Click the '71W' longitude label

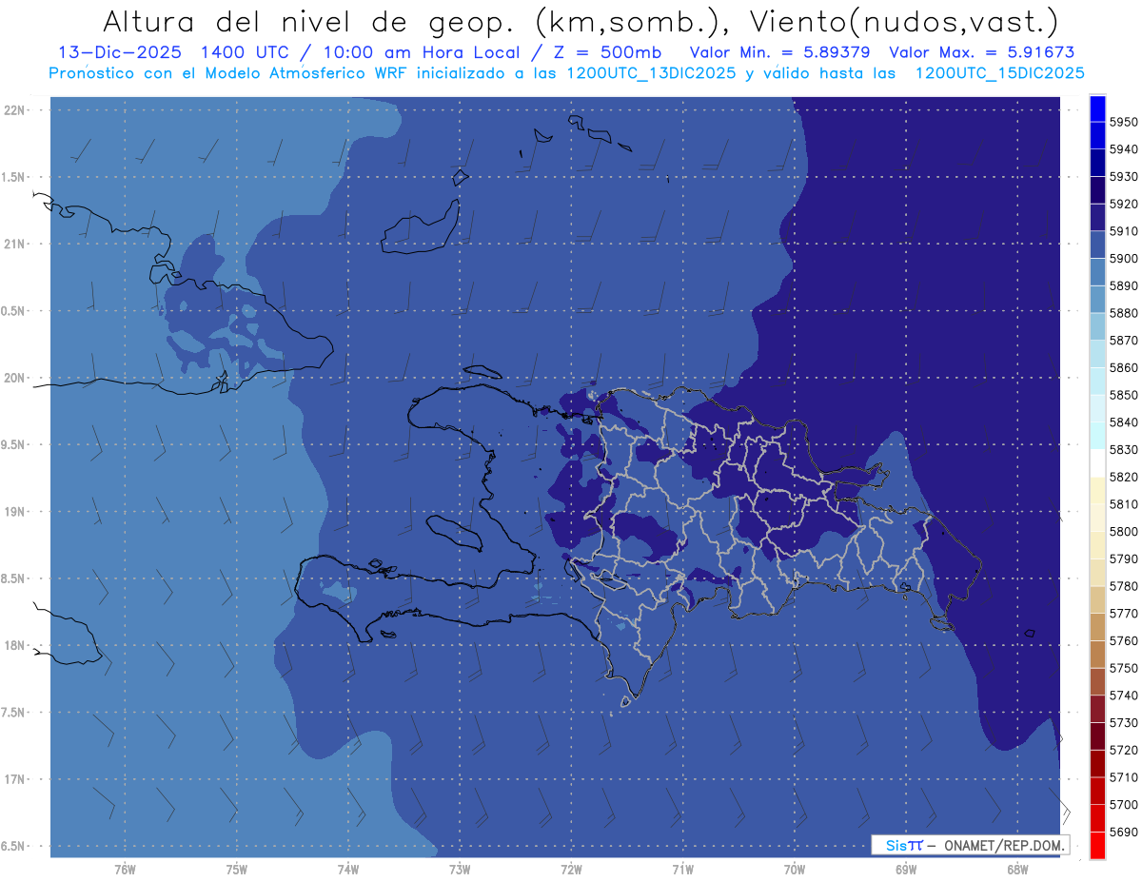point(682,869)
